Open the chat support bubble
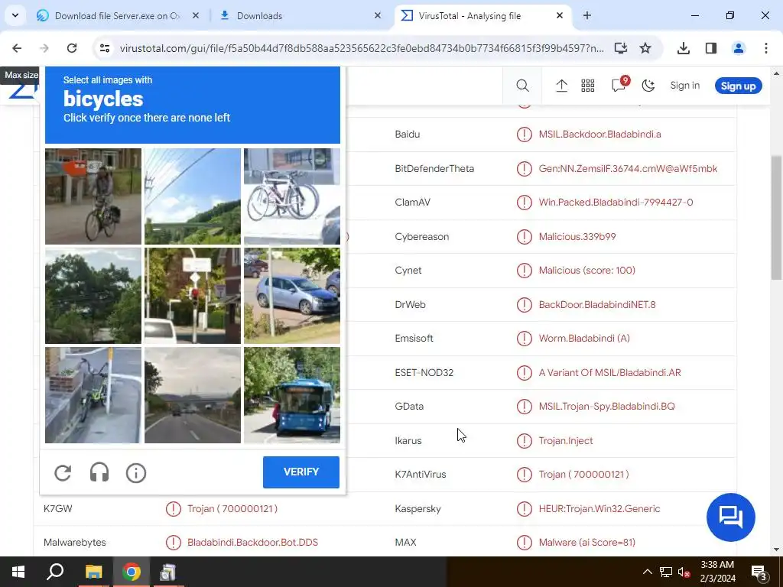 (x=730, y=517)
